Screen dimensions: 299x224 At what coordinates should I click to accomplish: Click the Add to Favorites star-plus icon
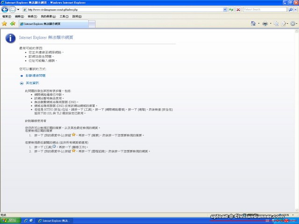[13, 23]
